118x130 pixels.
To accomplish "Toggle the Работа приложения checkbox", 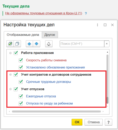I will tap(16, 53).
